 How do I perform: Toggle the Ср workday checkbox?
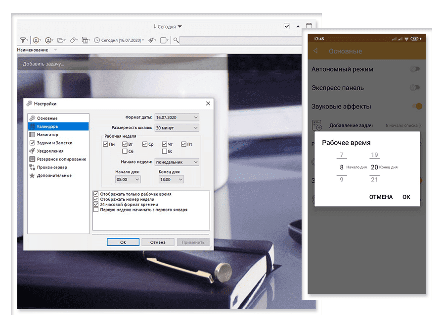click(x=145, y=144)
